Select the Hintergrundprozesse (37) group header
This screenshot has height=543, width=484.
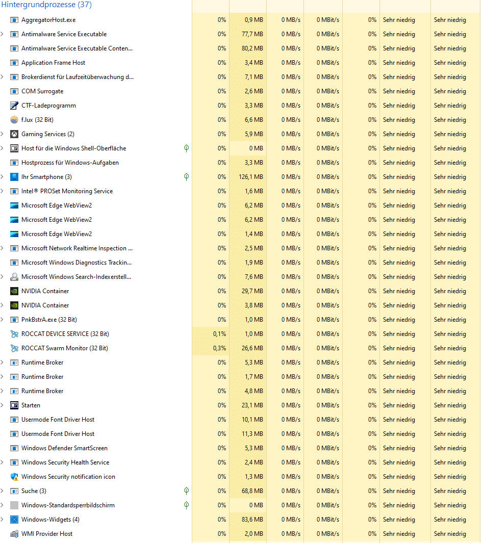[46, 5]
